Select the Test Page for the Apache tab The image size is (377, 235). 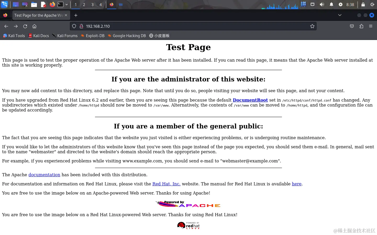coord(41,15)
